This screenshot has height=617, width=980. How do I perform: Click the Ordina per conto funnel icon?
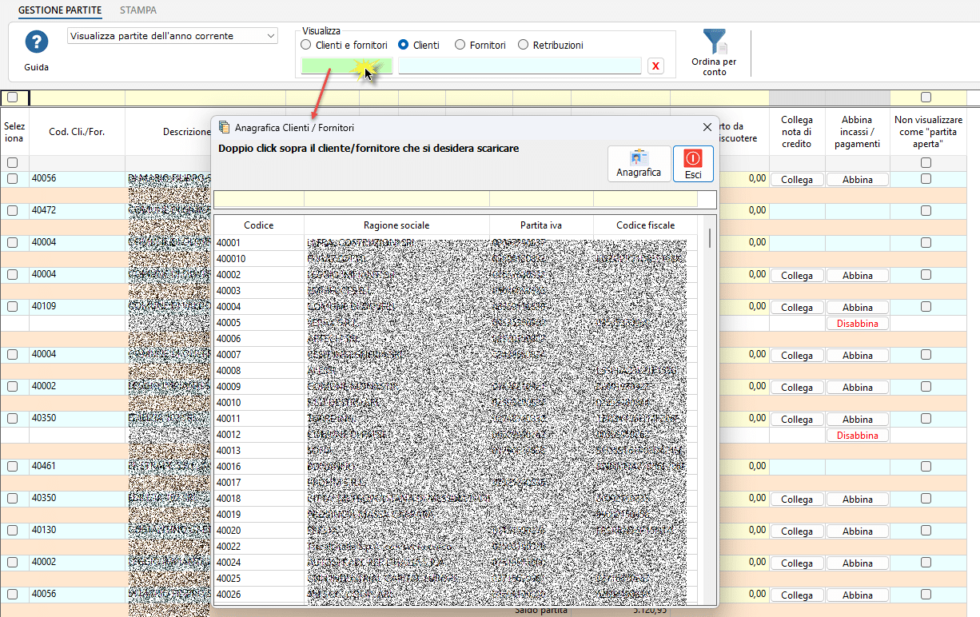pos(715,42)
